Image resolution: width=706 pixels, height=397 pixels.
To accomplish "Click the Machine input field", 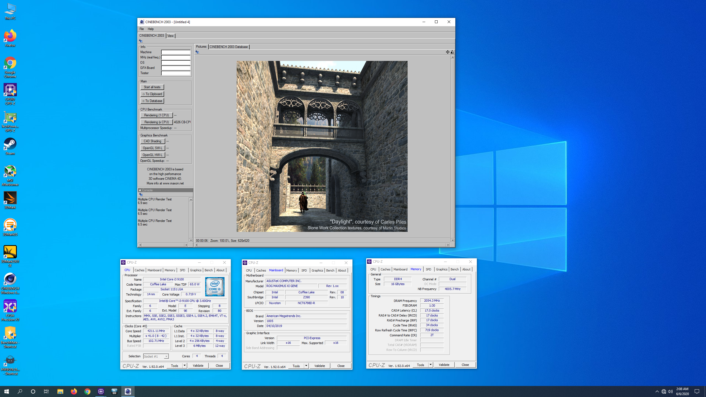I will tap(176, 52).
